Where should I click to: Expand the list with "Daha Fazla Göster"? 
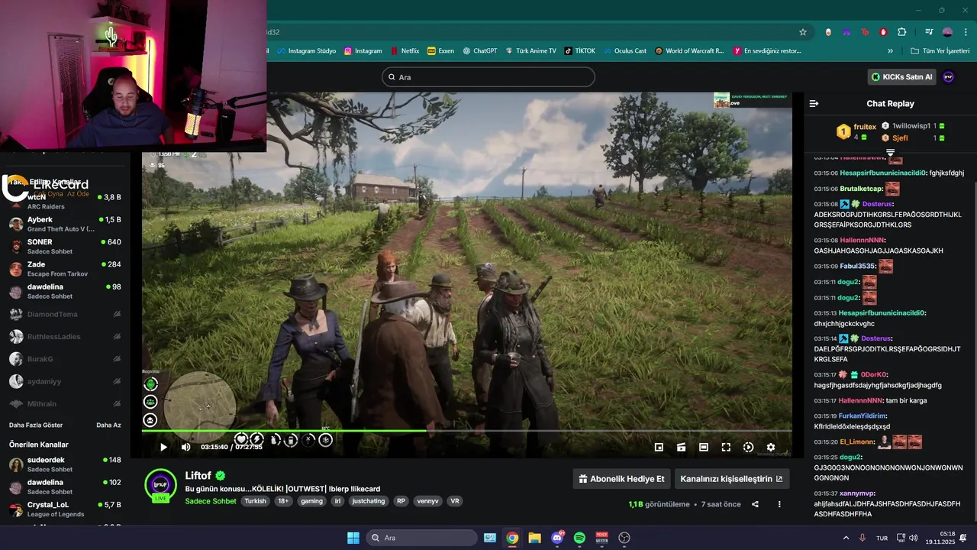point(36,425)
